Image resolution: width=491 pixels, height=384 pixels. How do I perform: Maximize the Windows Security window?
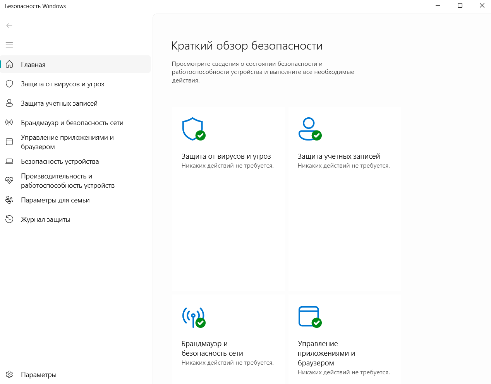(460, 6)
